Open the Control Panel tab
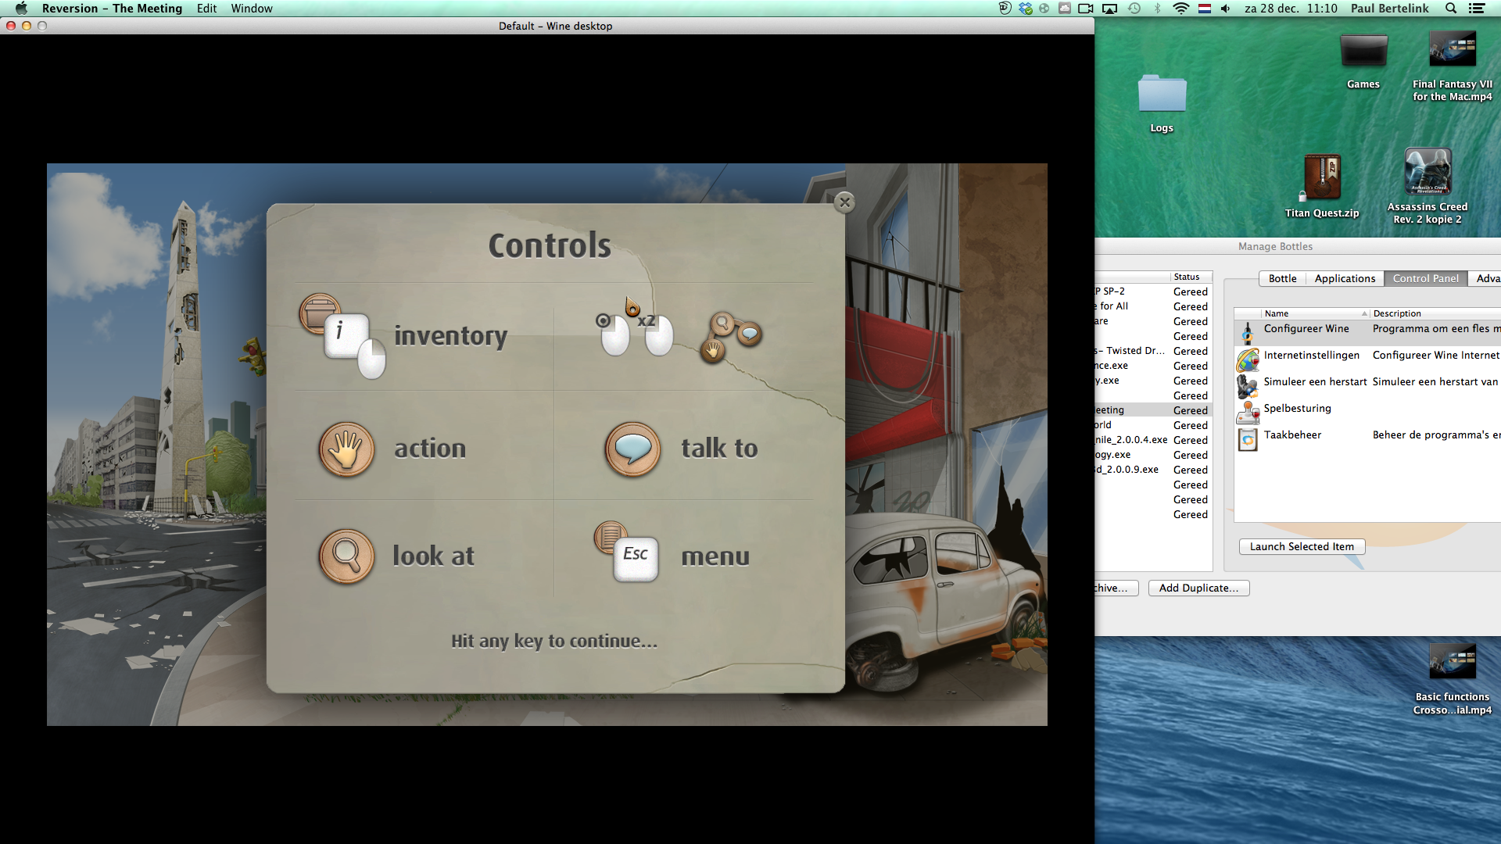This screenshot has height=844, width=1501. click(x=1425, y=278)
